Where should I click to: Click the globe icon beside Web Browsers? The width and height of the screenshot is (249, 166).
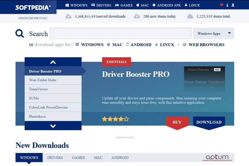click(x=185, y=45)
